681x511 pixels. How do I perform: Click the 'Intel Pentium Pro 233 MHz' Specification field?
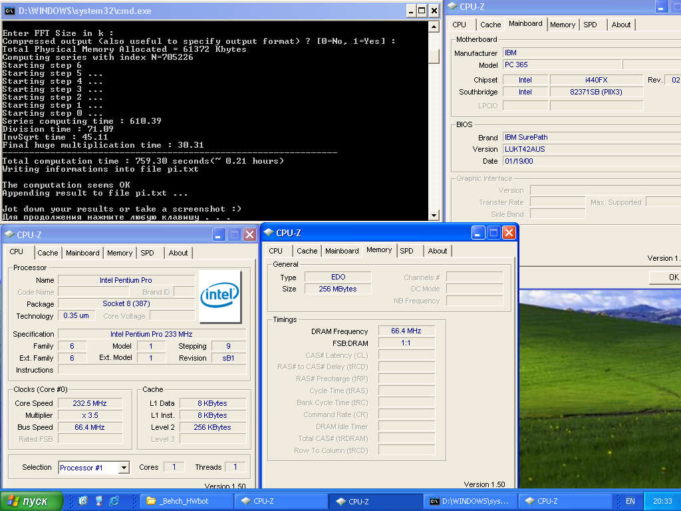[152, 334]
